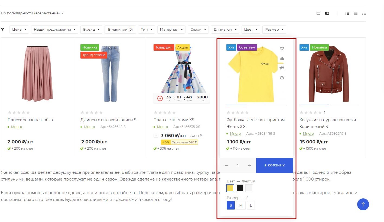Click the red clock countdown icon

160,98
